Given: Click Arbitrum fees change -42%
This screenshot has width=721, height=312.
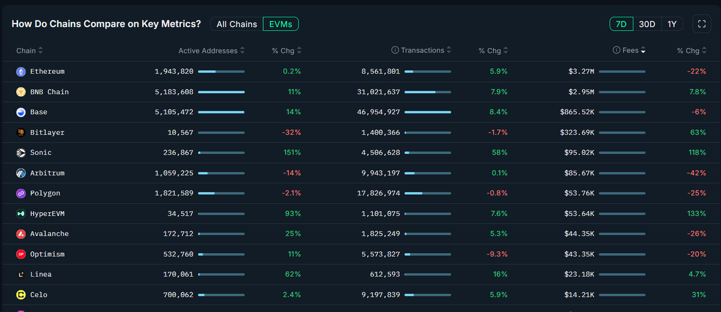Looking at the screenshot, I should [x=697, y=173].
